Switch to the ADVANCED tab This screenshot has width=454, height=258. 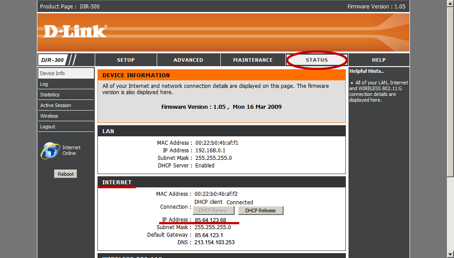[188, 60]
